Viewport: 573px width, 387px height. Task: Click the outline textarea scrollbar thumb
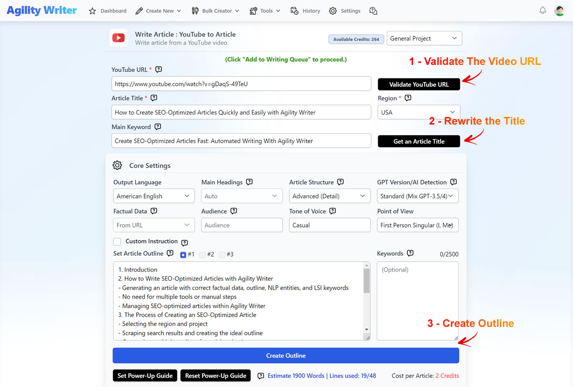coord(367,281)
